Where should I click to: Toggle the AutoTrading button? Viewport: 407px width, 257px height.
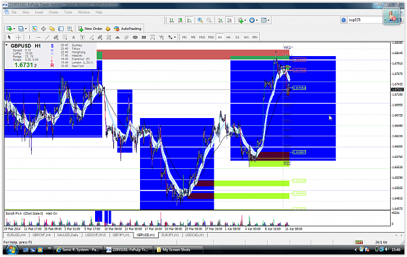tap(128, 29)
